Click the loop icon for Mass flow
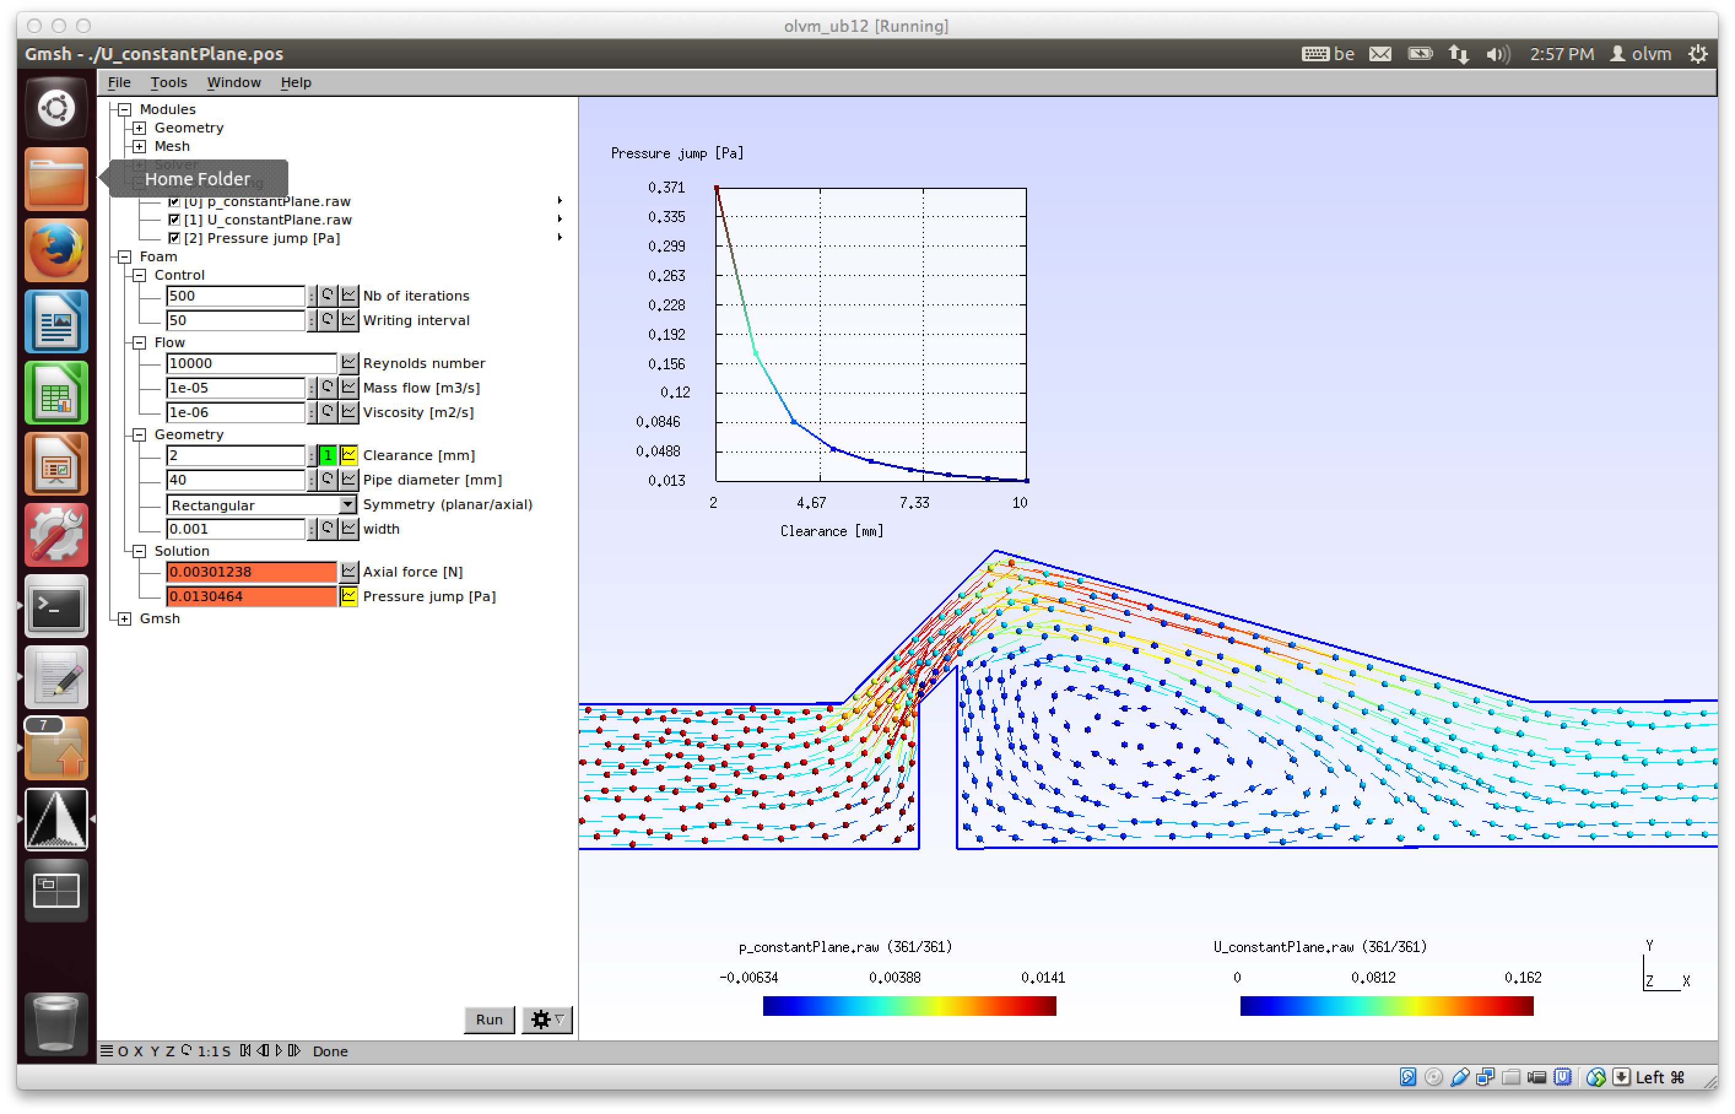The height and width of the screenshot is (1114, 1735). (328, 388)
